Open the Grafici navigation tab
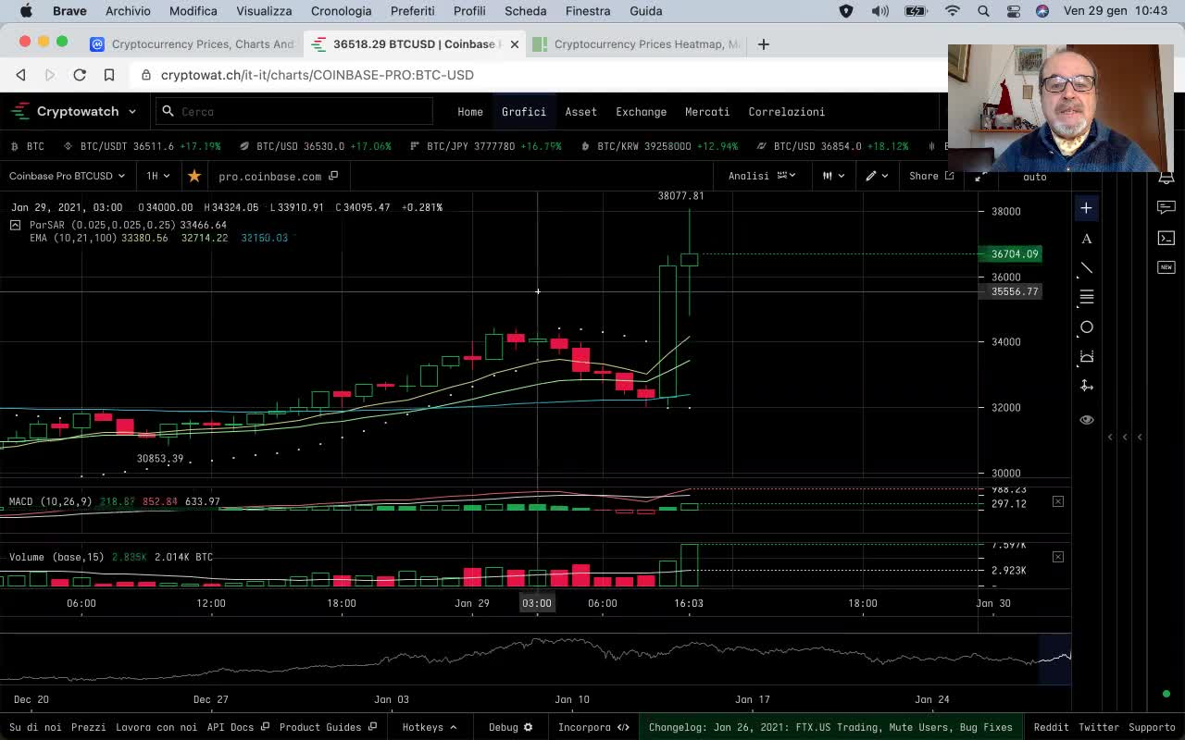The image size is (1185, 740). (x=524, y=112)
